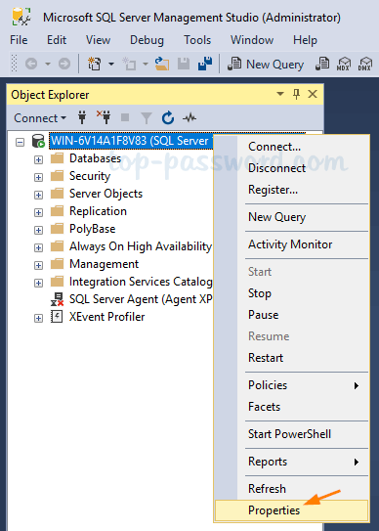Viewport: 379px width, 531px height.
Task: Choose Restart from the context menu
Action: 266,358
